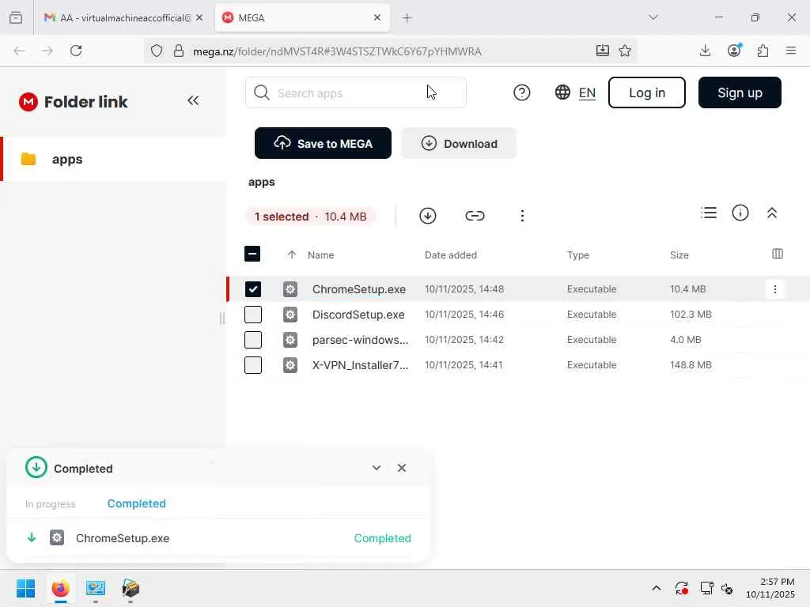Click Save to MEGA button

pos(323,143)
